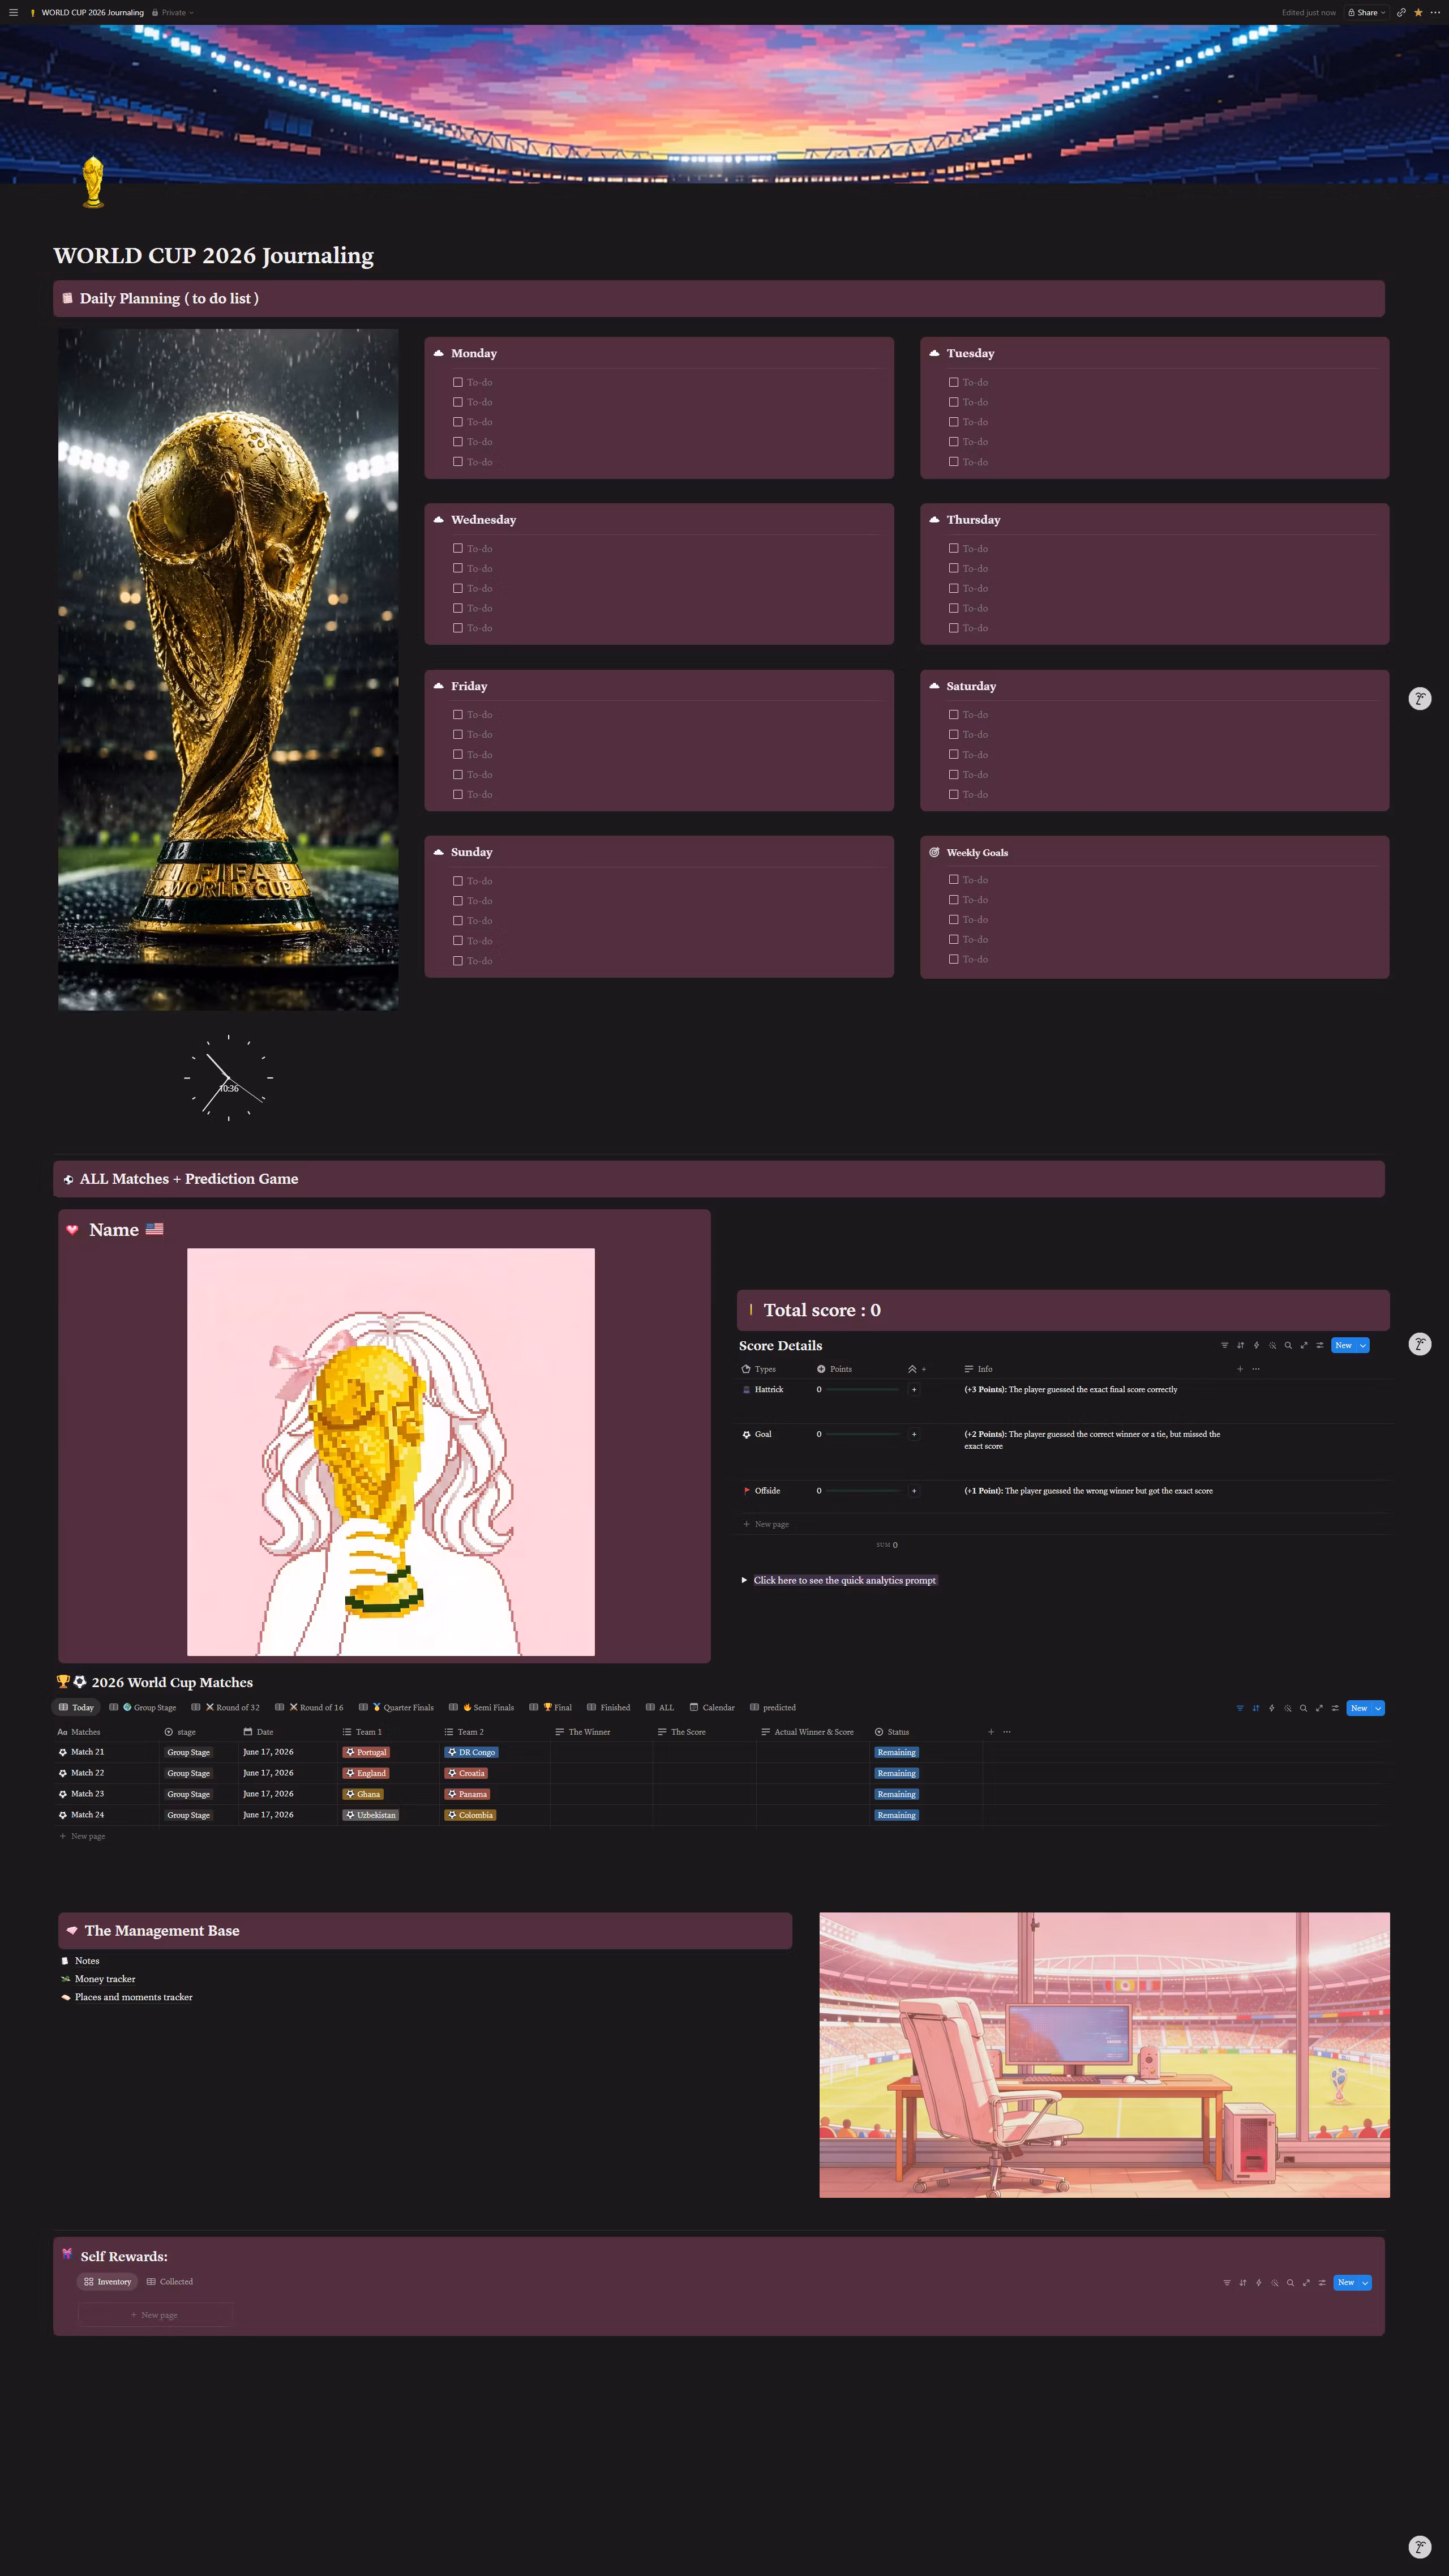Copy page link with chain icon

coord(1401,13)
